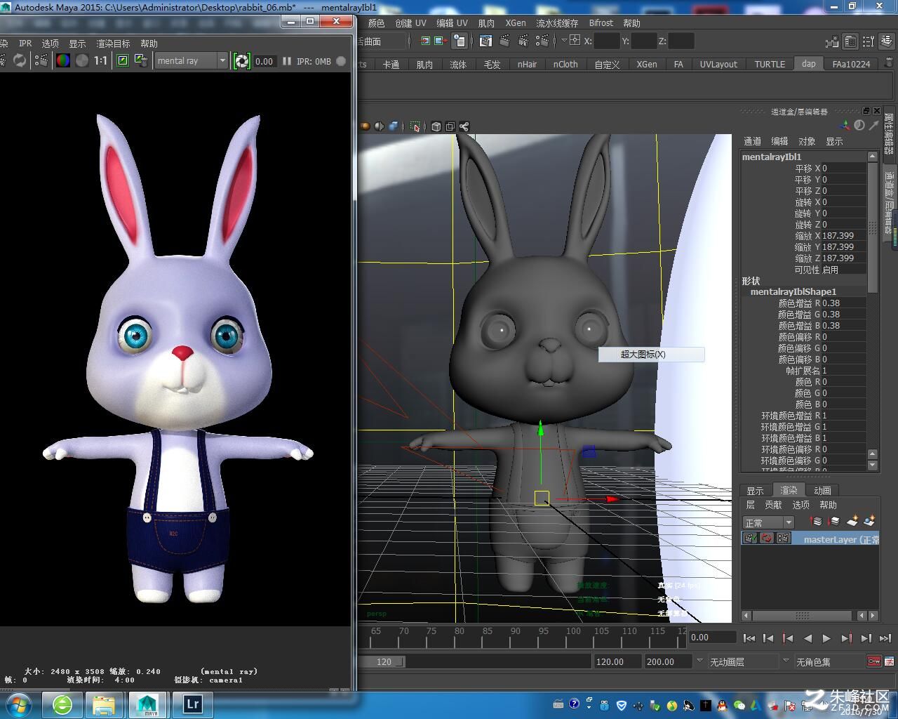Screen dimensions: 898x719
Task: Click the 颜色增益 R value 0.38
Action: pos(845,303)
